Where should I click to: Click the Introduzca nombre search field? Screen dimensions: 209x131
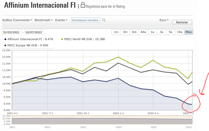click(85, 20)
